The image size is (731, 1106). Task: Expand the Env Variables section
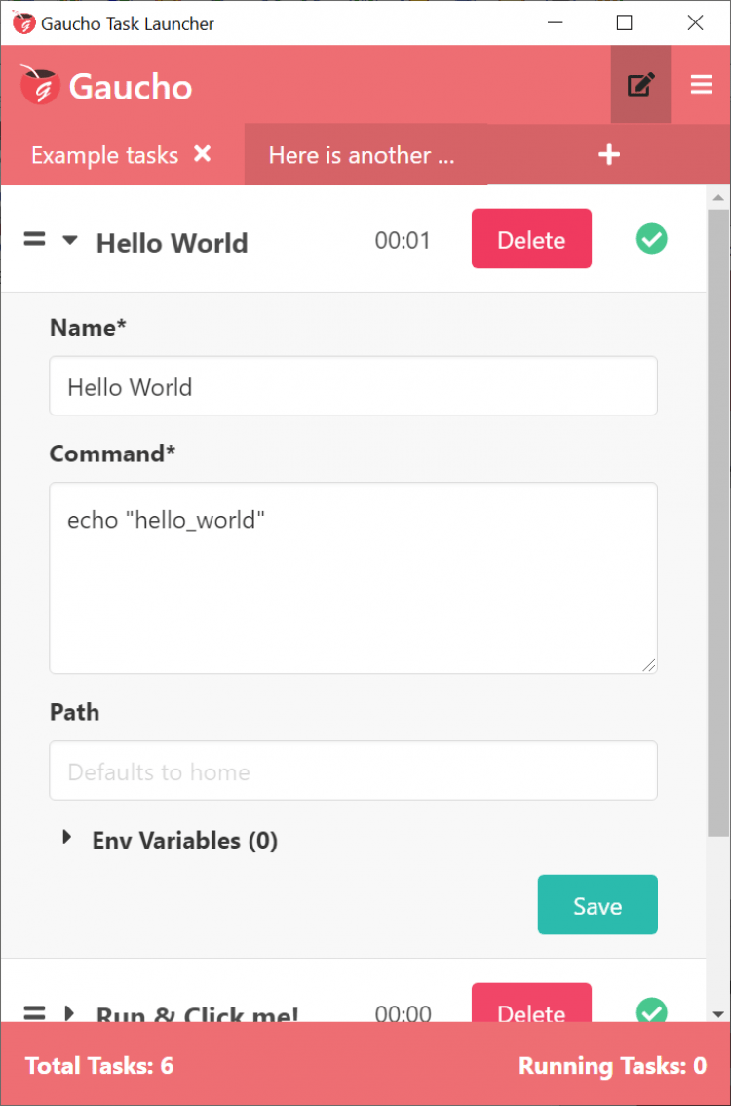(x=67, y=838)
